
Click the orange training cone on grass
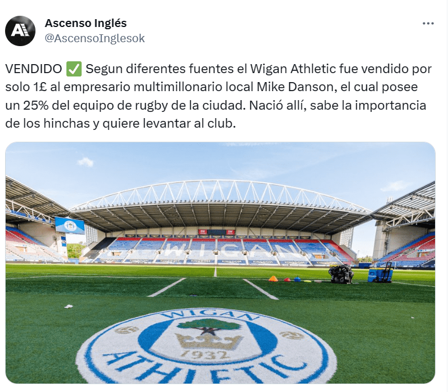point(273,278)
